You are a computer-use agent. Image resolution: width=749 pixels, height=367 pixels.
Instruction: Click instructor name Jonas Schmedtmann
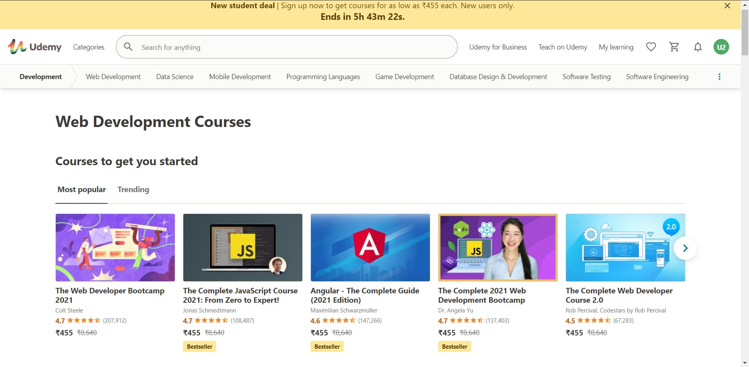(209, 311)
